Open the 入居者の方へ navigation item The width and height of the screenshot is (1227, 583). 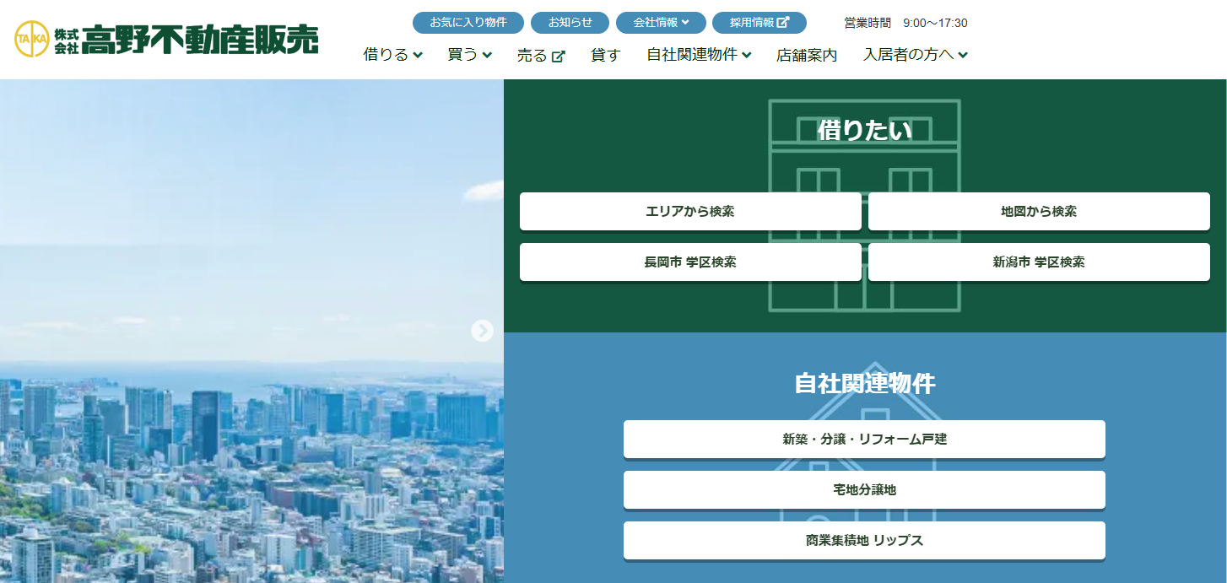pos(916,55)
